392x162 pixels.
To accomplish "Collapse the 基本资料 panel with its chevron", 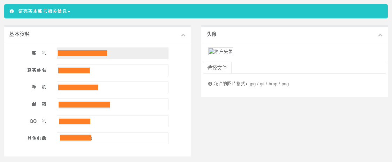I will coord(183,35).
